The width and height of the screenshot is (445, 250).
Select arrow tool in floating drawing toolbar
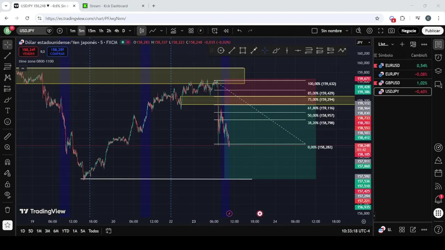[254, 51]
